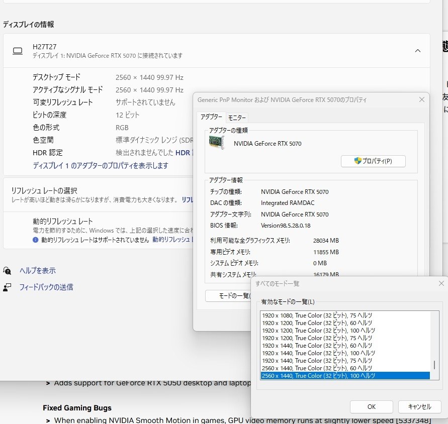Open ヘルプを表示 link
Image resolution: width=448 pixels, height=424 pixels.
point(38,271)
